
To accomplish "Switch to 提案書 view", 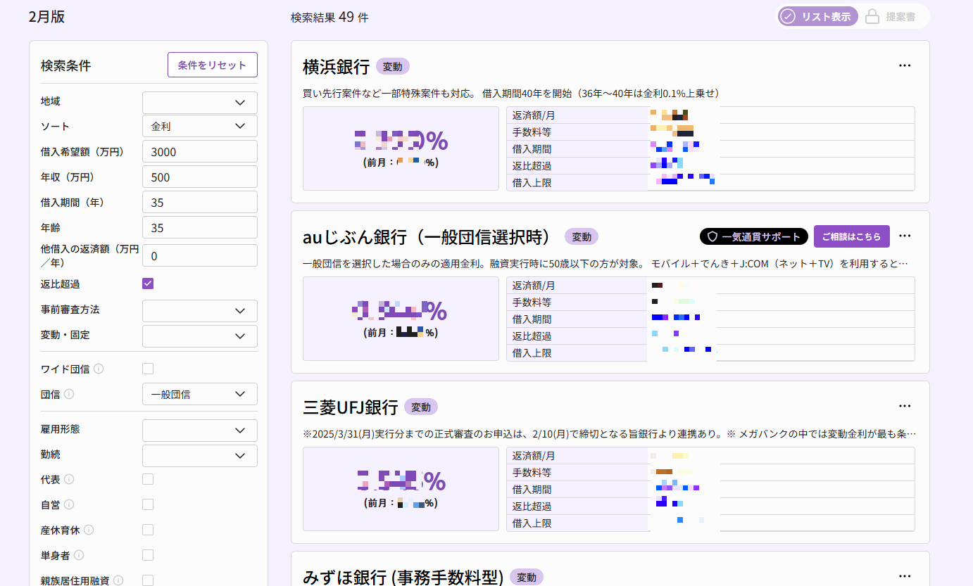I will pos(891,16).
